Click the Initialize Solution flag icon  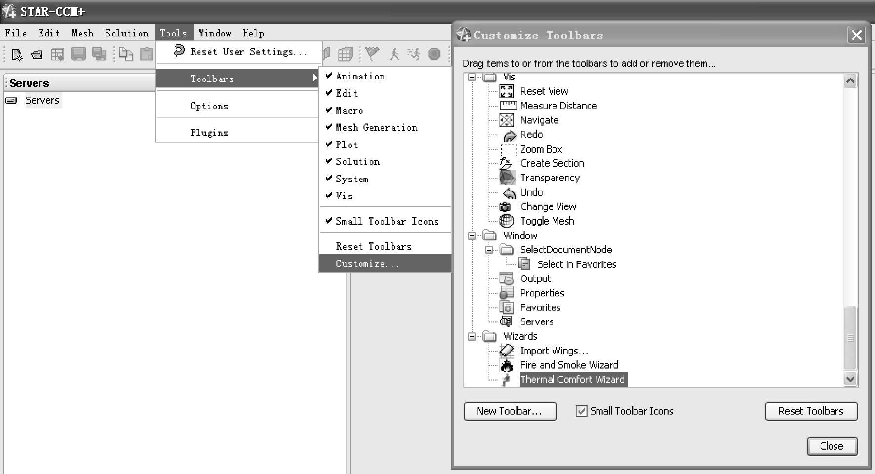[372, 53]
